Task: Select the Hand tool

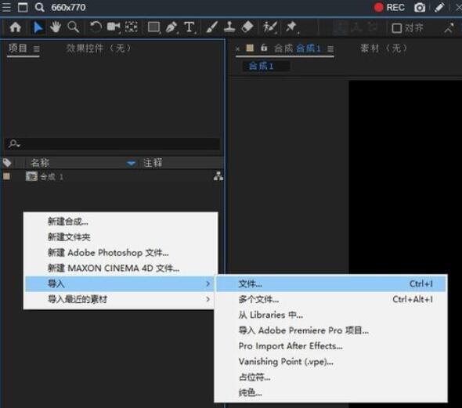Action: coord(56,27)
